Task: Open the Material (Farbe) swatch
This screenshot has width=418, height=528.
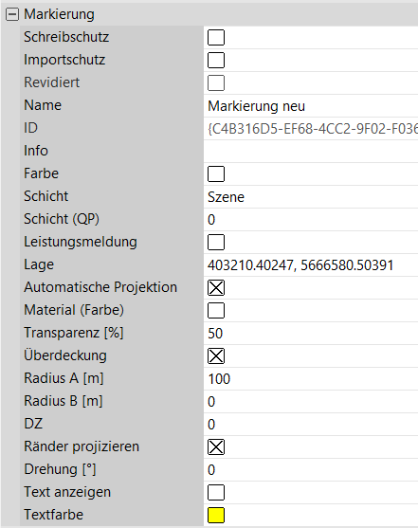Action: click(x=216, y=311)
